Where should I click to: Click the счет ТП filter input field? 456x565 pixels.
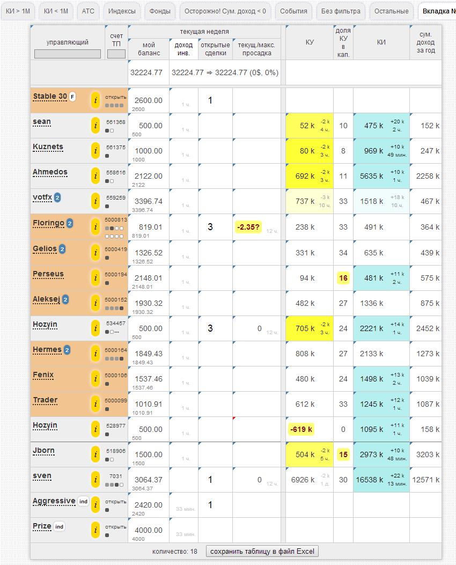[x=116, y=54]
